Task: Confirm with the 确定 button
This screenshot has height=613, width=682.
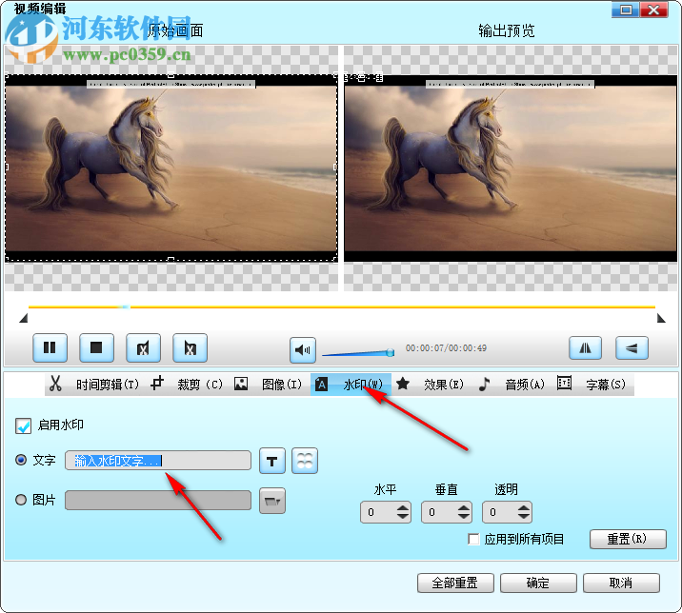Action: pos(538,583)
